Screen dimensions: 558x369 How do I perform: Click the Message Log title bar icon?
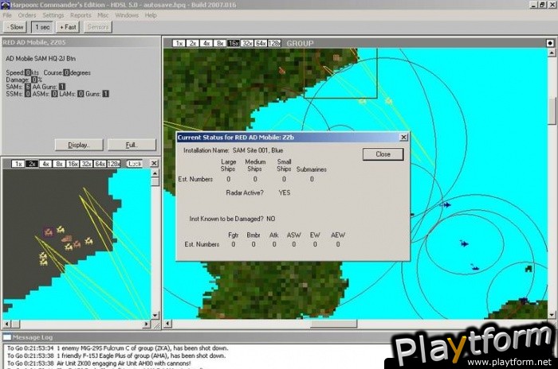pyautogui.click(x=6, y=337)
